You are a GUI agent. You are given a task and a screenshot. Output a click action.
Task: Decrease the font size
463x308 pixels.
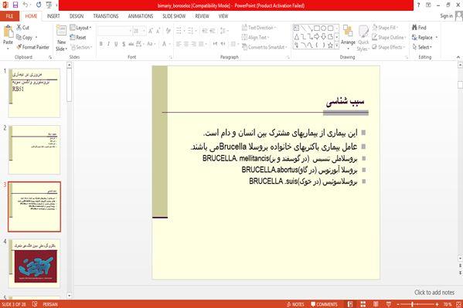click(x=158, y=31)
